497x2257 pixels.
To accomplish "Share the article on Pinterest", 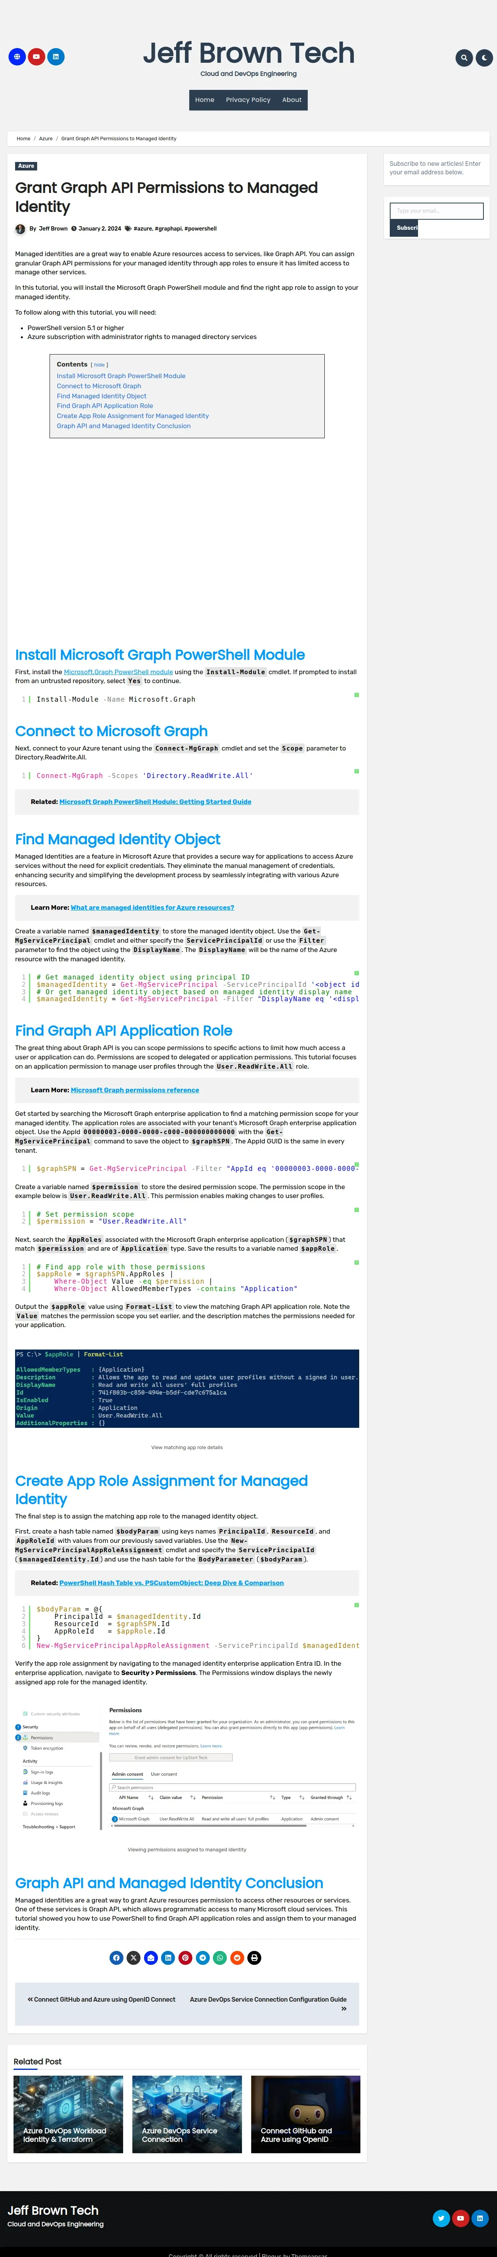I will pyautogui.click(x=185, y=1957).
